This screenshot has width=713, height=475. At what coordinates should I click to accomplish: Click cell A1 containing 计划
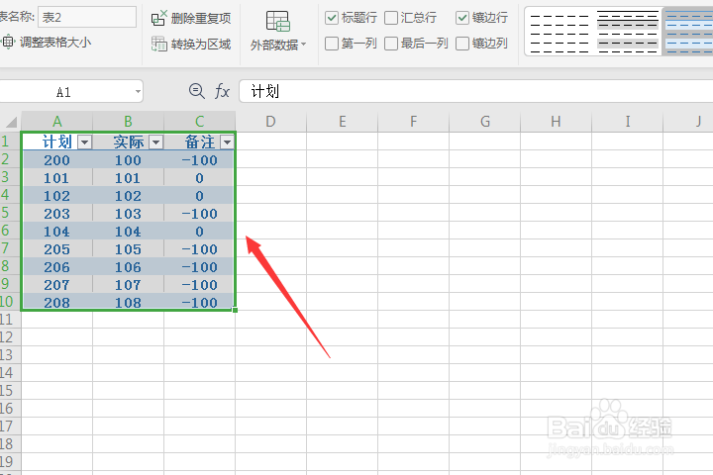coord(56,142)
